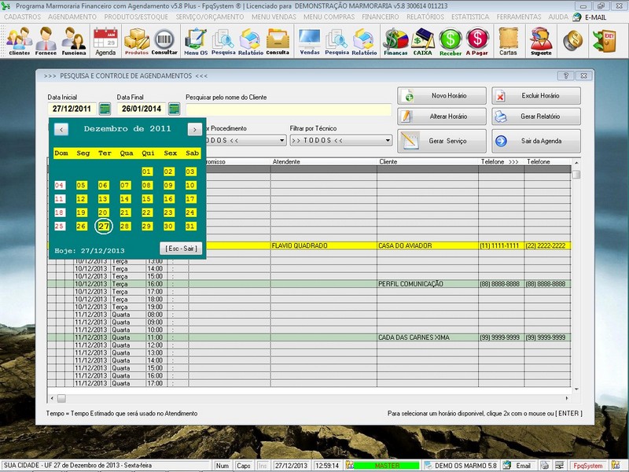Viewport: 629px width, 472px height.
Task: Open the RELATÓRIOS menu
Action: [425, 16]
